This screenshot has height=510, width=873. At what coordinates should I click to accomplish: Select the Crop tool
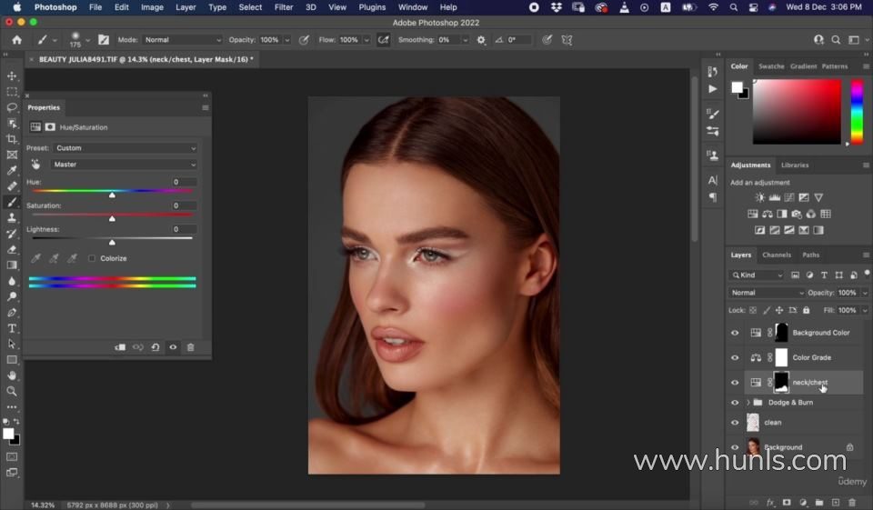click(x=12, y=139)
